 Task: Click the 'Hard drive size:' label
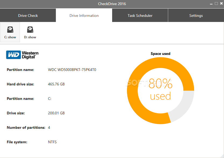tap(20, 84)
